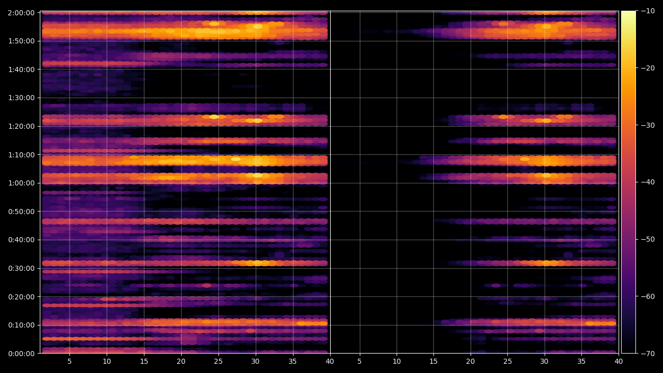Click the left panel's x-axis label 10
Screen dimensions: 663x373
[107, 362]
